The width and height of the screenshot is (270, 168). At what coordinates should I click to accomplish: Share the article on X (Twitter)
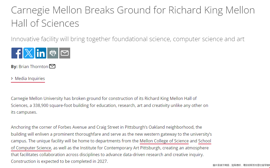tap(29, 53)
